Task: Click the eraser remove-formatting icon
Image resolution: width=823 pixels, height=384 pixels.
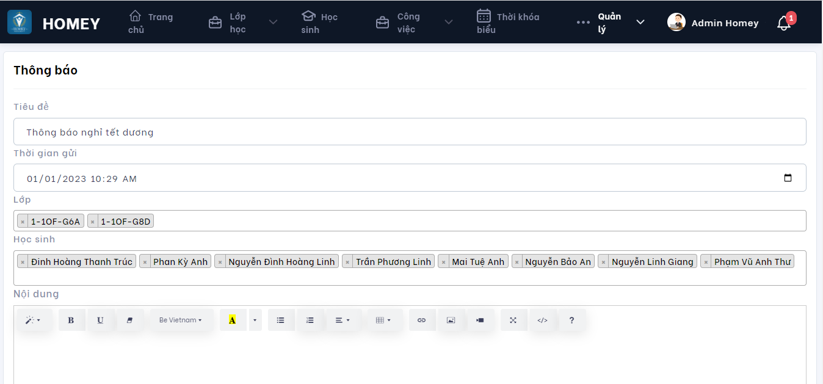Action: coord(129,320)
